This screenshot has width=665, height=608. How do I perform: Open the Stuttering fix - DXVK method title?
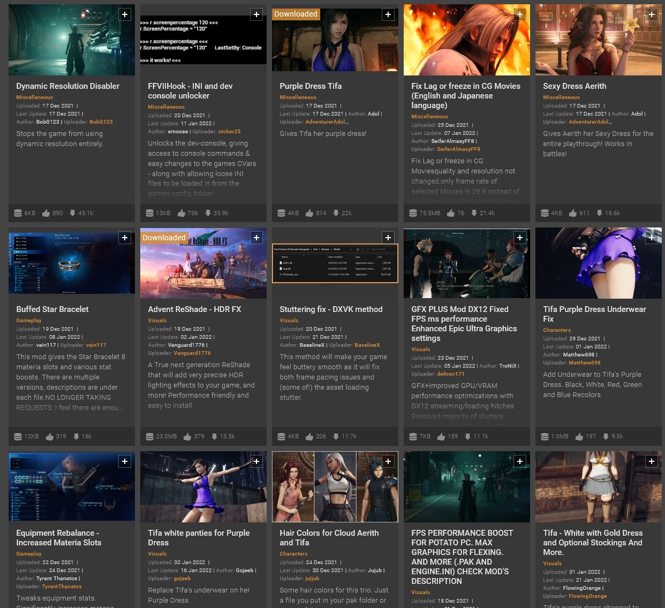[331, 309]
